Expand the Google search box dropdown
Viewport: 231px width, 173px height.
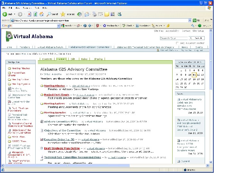(58, 26)
